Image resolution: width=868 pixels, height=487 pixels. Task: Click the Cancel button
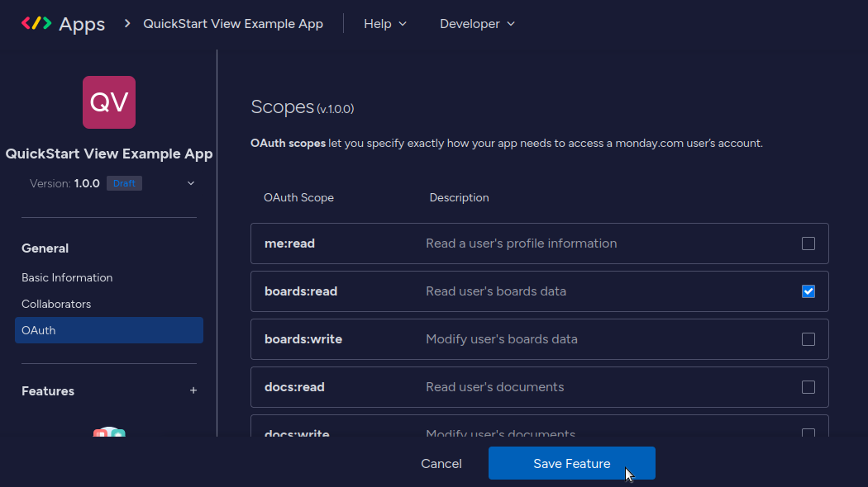coord(441,464)
